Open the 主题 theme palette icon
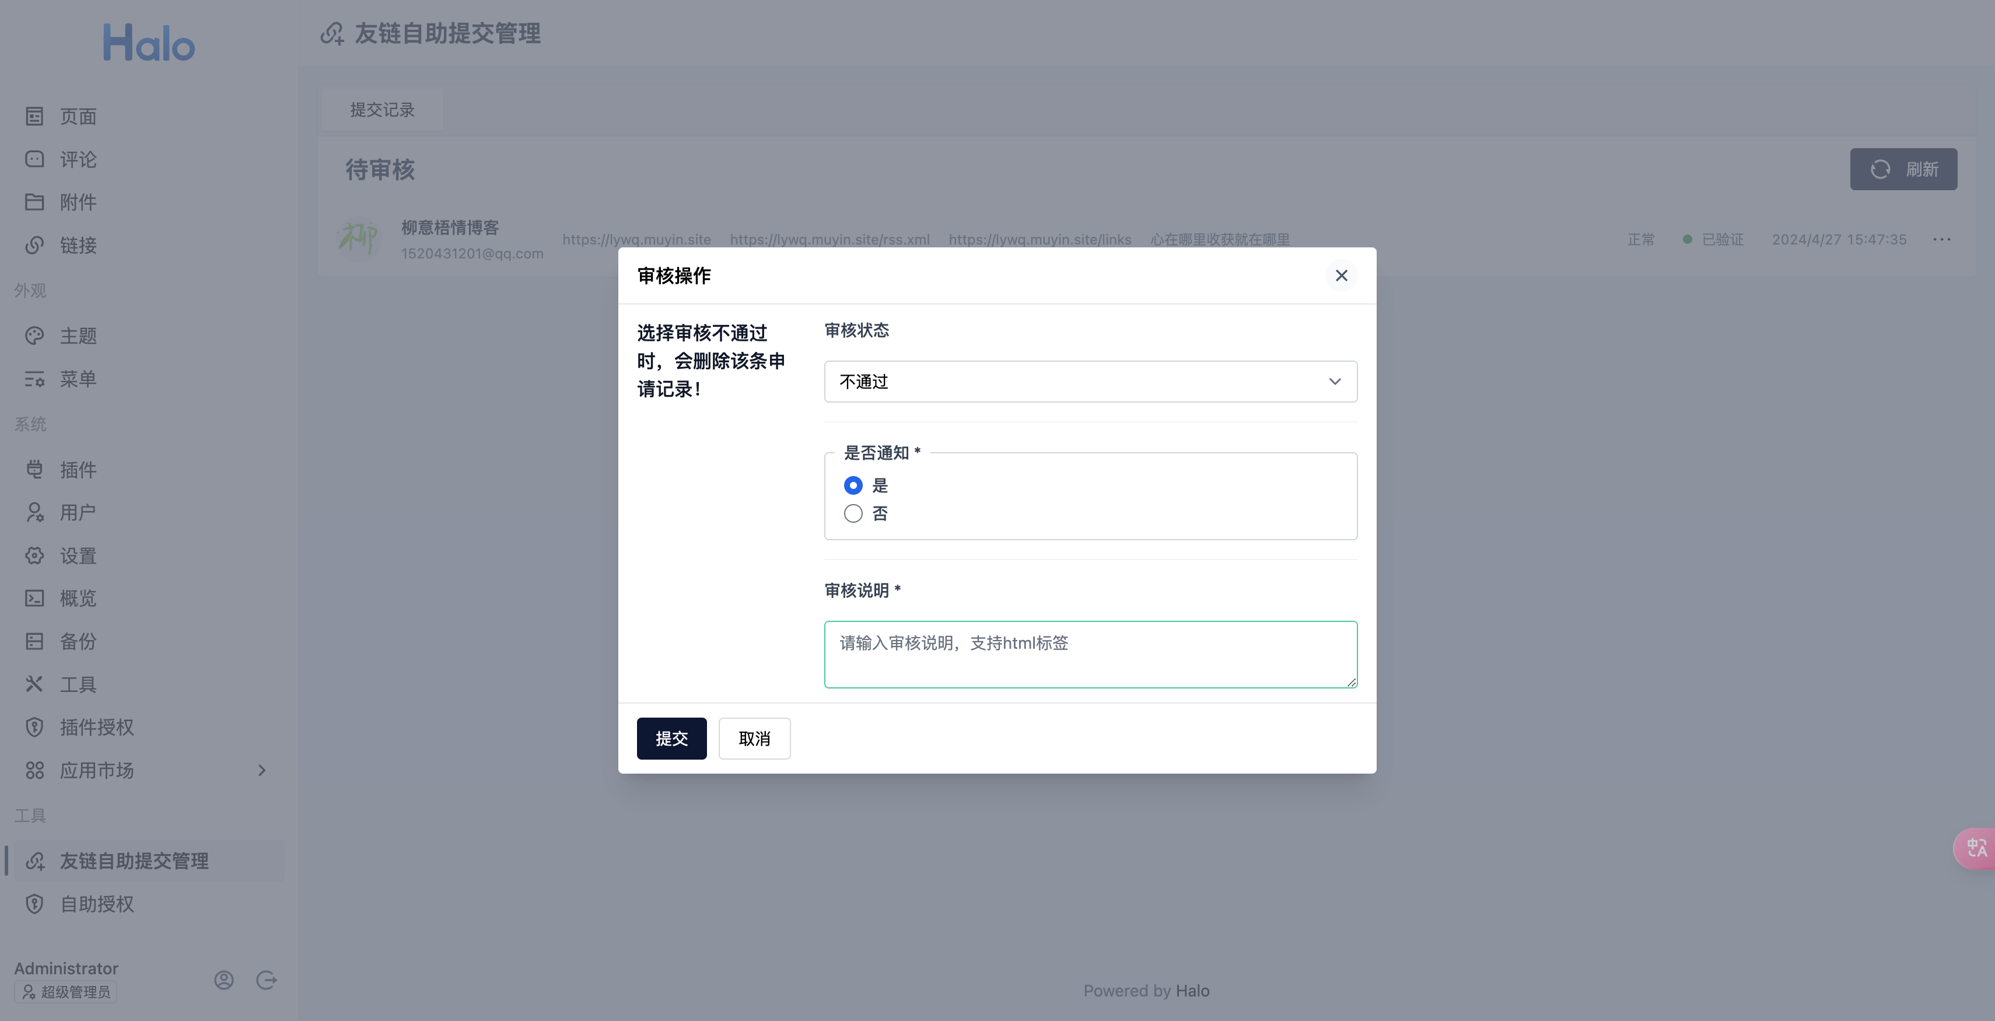 [x=34, y=335]
